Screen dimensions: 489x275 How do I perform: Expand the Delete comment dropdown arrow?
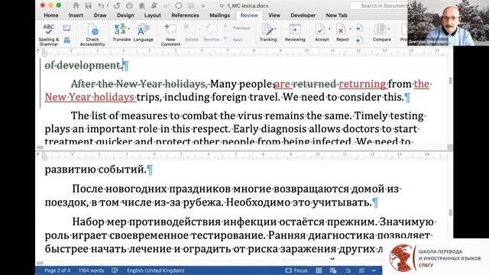tap(199, 29)
